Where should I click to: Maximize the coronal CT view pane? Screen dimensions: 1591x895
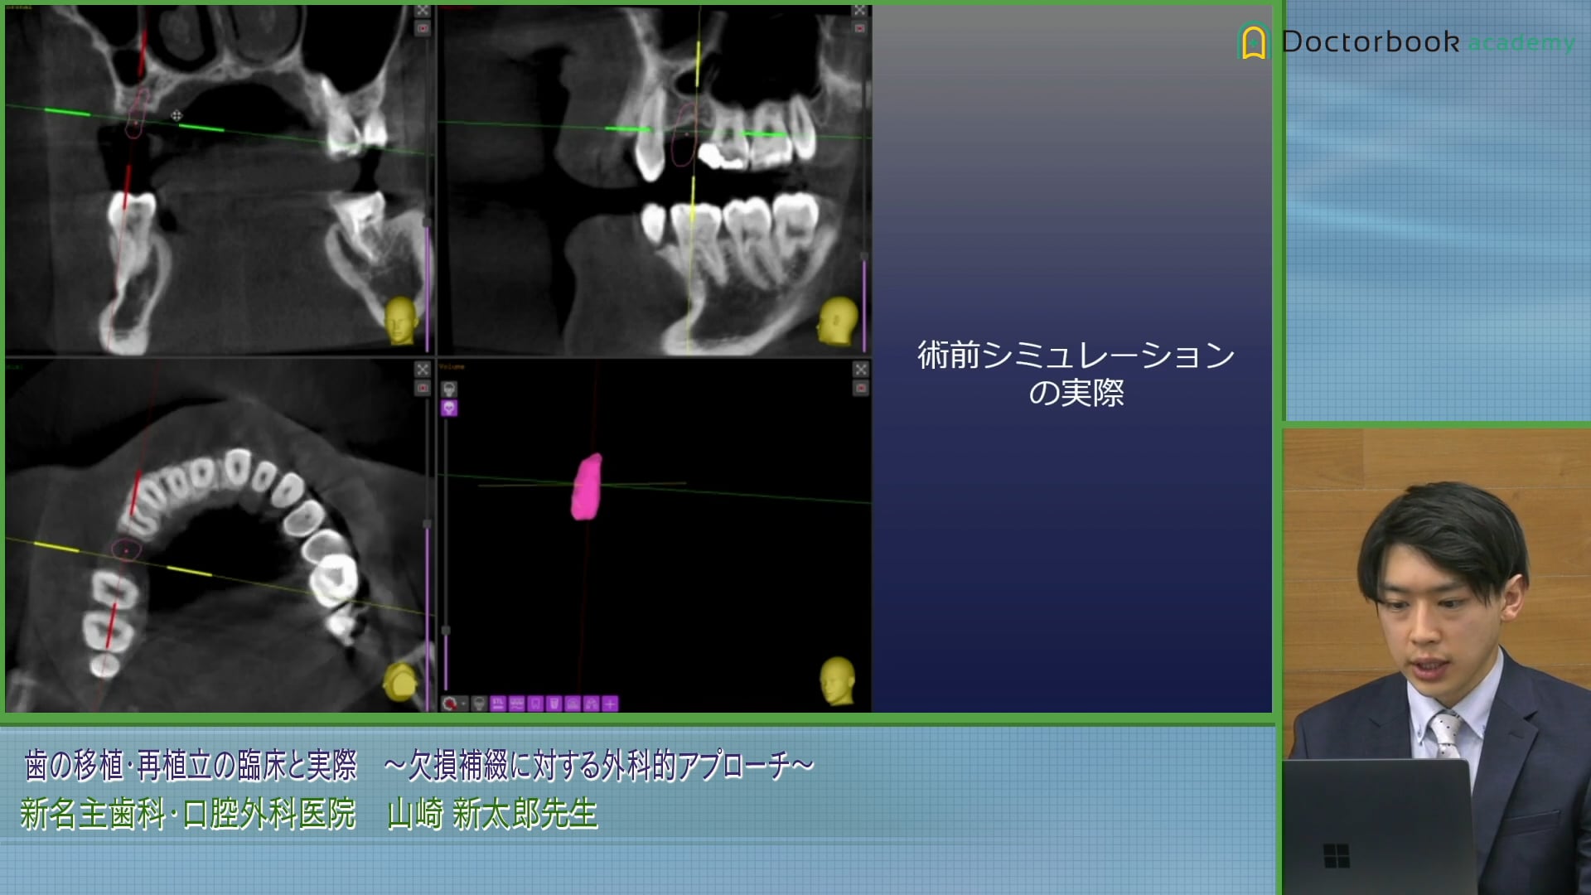click(x=423, y=11)
